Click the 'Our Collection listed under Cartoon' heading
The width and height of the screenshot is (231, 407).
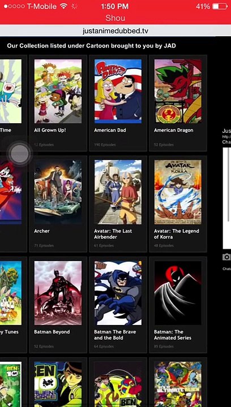[92, 46]
